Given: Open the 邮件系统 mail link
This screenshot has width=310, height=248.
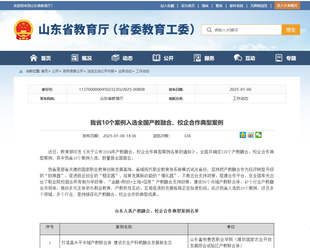Looking at the screenshot, I should coord(236,6).
